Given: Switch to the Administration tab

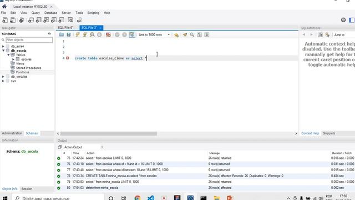Looking at the screenshot, I should pos(12,133).
